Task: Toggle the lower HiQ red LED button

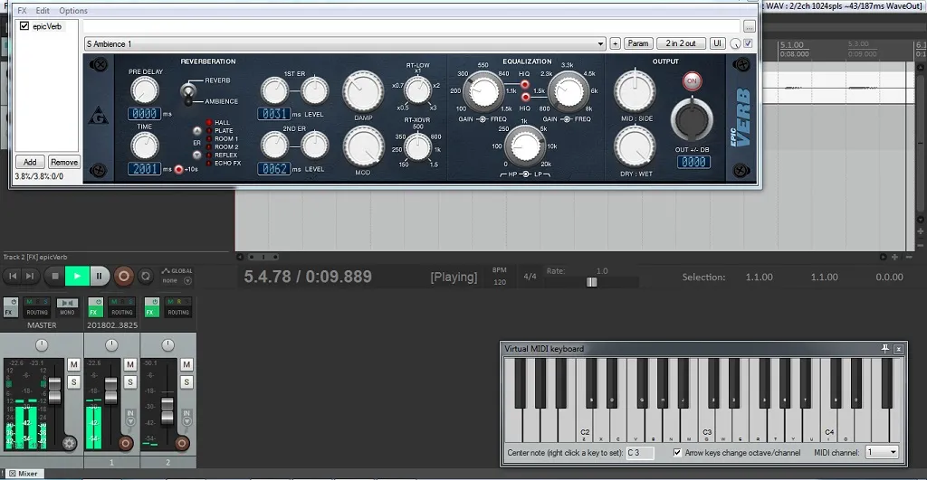Action: tap(525, 97)
